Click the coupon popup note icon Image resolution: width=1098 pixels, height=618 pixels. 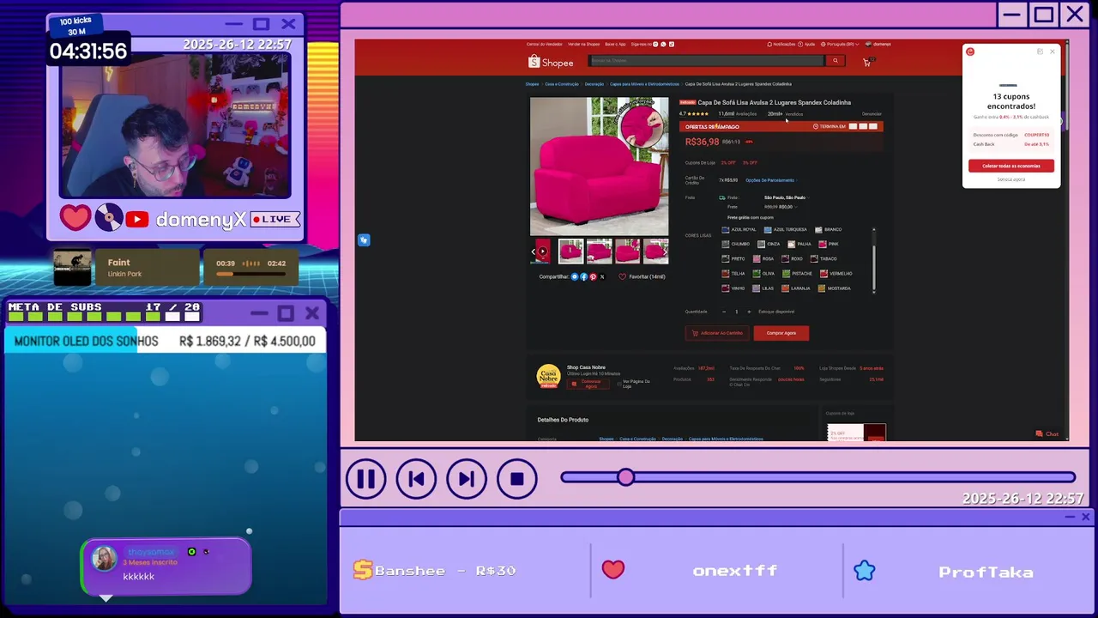[x=1040, y=51]
